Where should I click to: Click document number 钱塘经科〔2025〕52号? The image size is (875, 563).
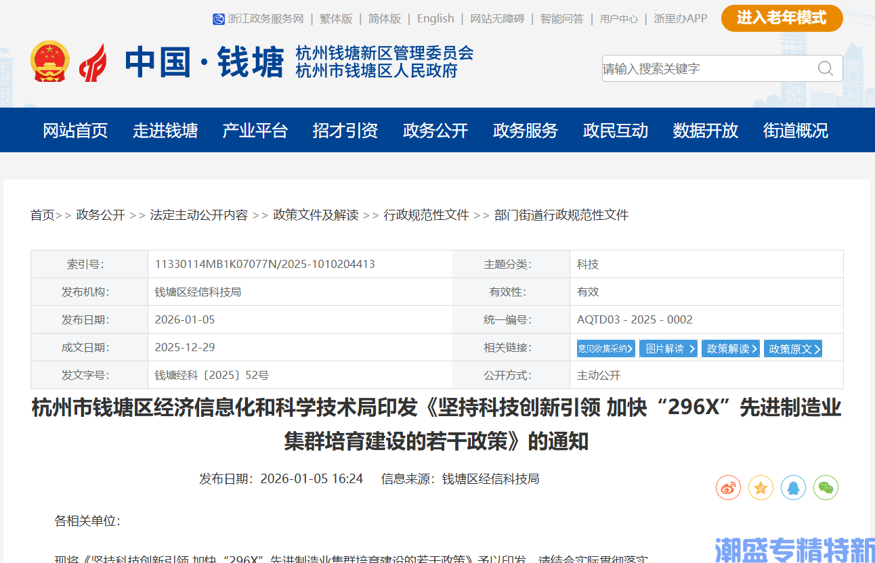pos(212,375)
